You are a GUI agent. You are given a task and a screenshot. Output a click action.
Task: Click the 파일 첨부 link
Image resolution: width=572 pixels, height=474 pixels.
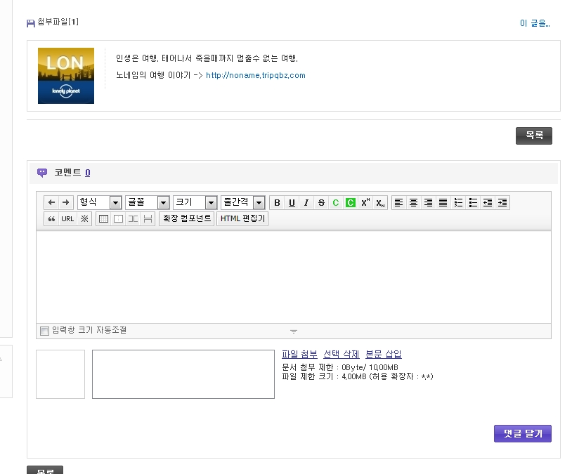pyautogui.click(x=299, y=354)
